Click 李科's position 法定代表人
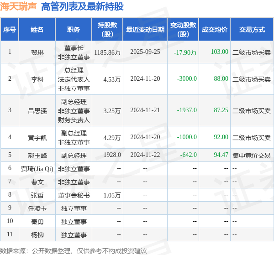274x255 pixels. 74,79
